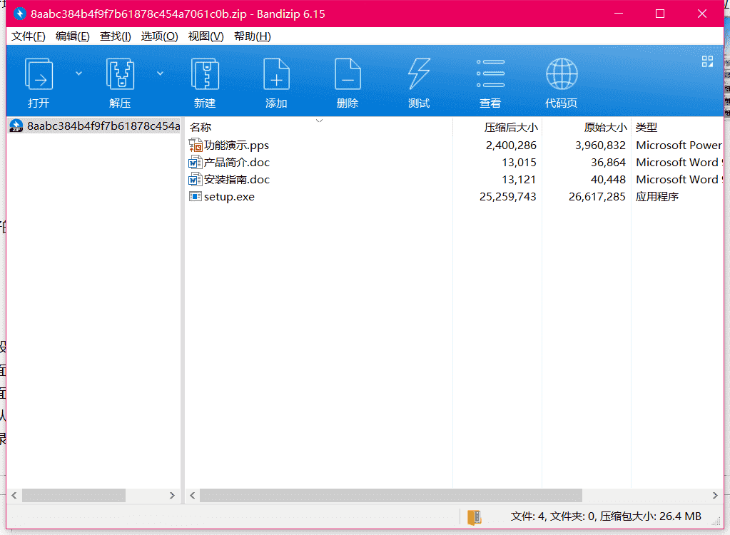The width and height of the screenshot is (730, 535).
Task: Click the toolbar layout grid icon
Action: (x=707, y=61)
